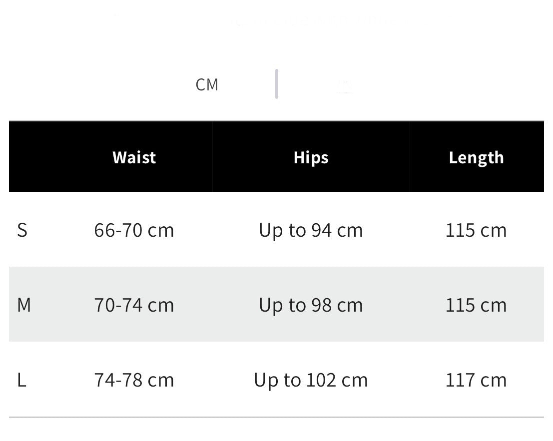Click the 74-78 cm waist cell
553x441 pixels.
click(134, 380)
